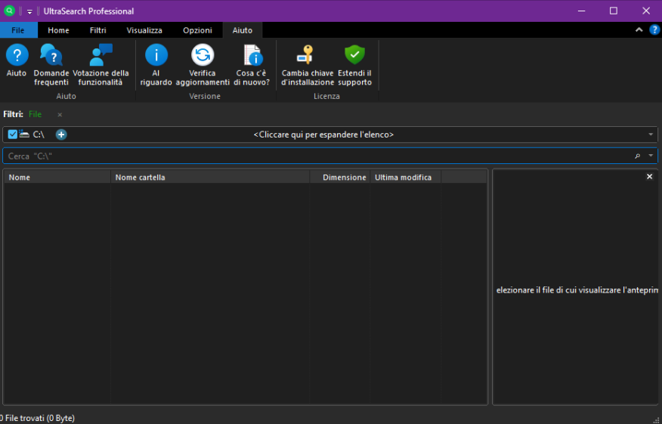
Task: Switch to the Visualizza tab
Action: (x=144, y=30)
